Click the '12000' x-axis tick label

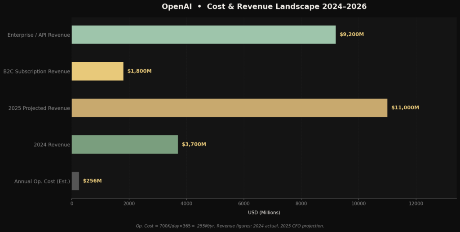click(x=416, y=204)
